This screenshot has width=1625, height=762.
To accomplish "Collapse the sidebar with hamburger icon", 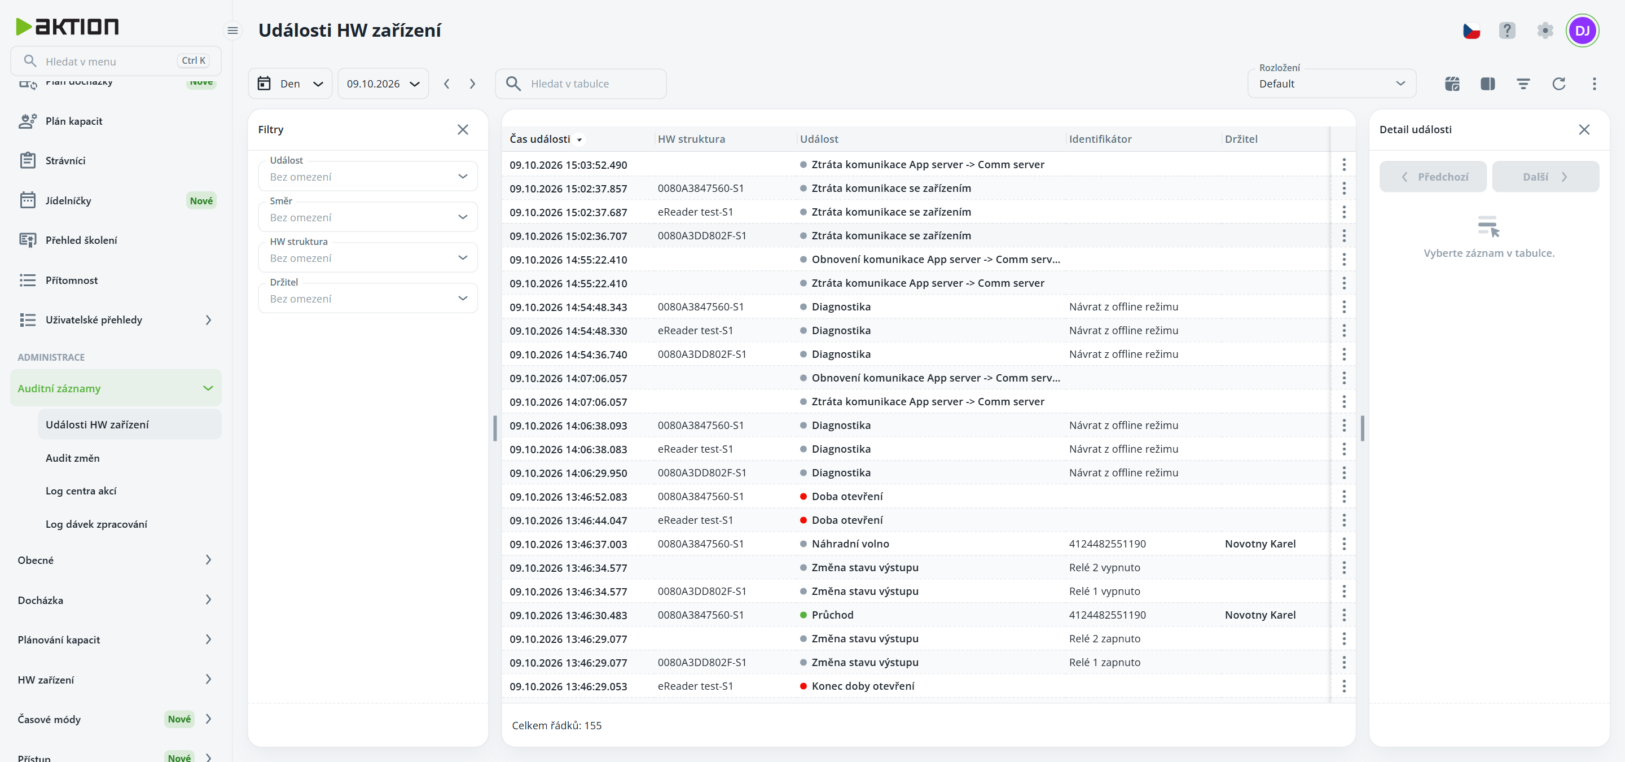I will (232, 30).
